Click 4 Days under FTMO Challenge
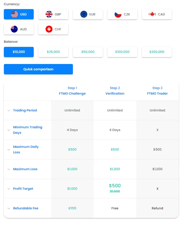 (72, 130)
